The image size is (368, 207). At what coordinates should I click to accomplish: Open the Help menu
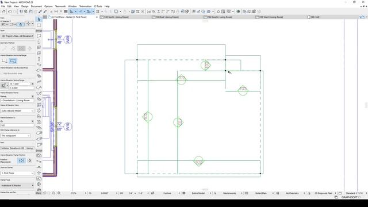107,6
